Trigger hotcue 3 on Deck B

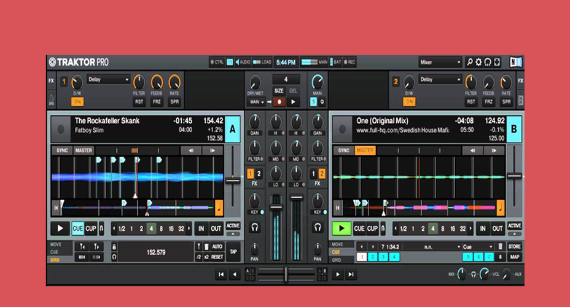tap(383, 257)
